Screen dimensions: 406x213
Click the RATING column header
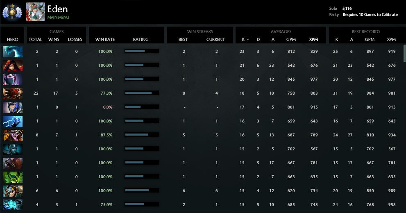[141, 40]
